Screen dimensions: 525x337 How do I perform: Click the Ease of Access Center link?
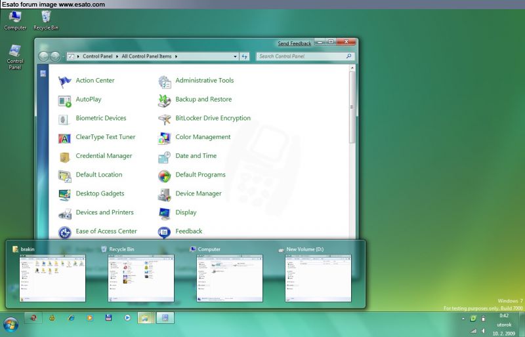[106, 231]
